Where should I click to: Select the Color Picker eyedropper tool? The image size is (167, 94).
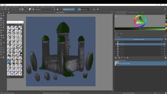[x=3, y=35]
